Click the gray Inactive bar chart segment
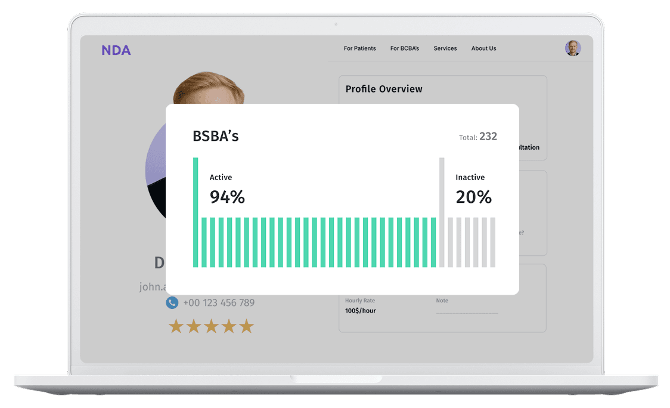The height and width of the screenshot is (408, 670). coord(472,242)
